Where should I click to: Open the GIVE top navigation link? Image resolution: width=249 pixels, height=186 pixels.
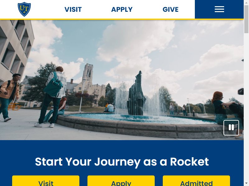[x=171, y=10]
